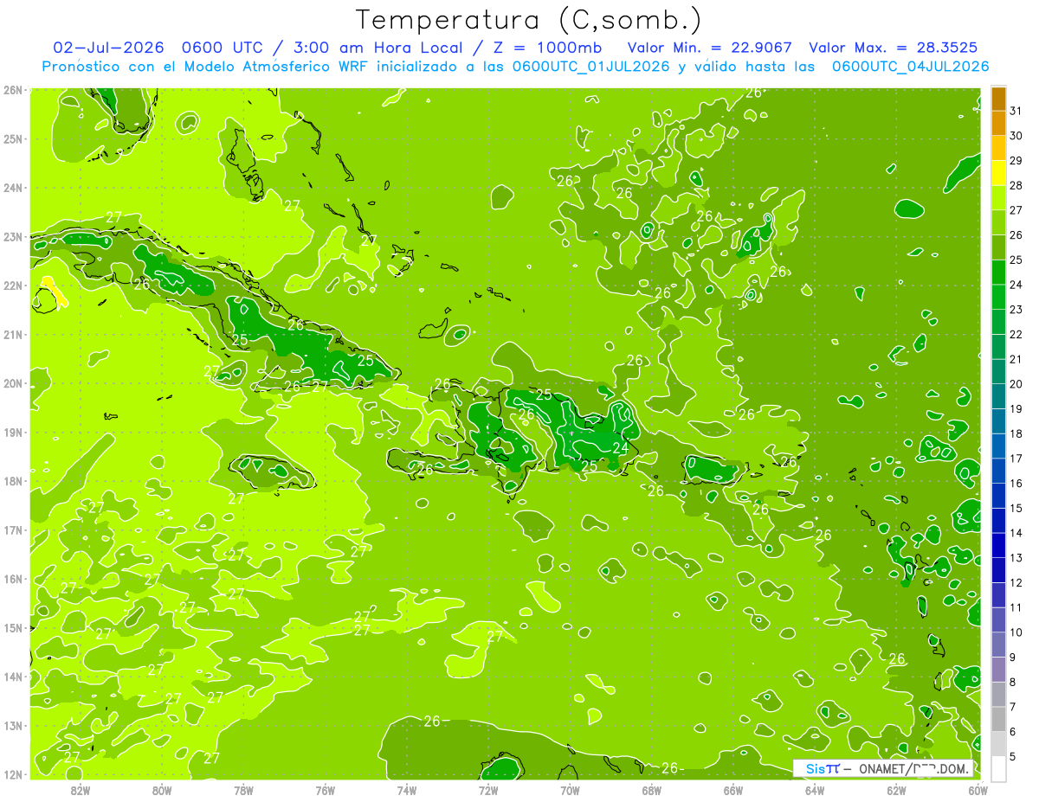Viewport: 1039px width, 802px height.
Task: Click the colorbar label '31'
Action: click(1016, 111)
